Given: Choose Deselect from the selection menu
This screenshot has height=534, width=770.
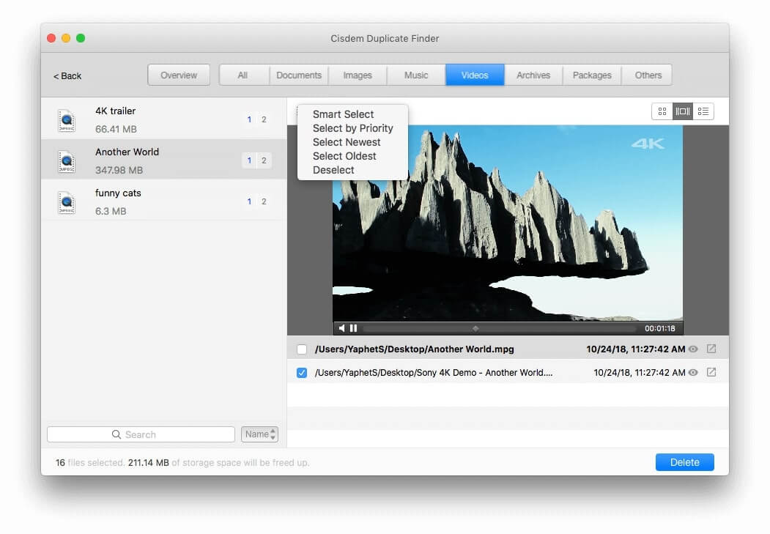Looking at the screenshot, I should (x=334, y=169).
